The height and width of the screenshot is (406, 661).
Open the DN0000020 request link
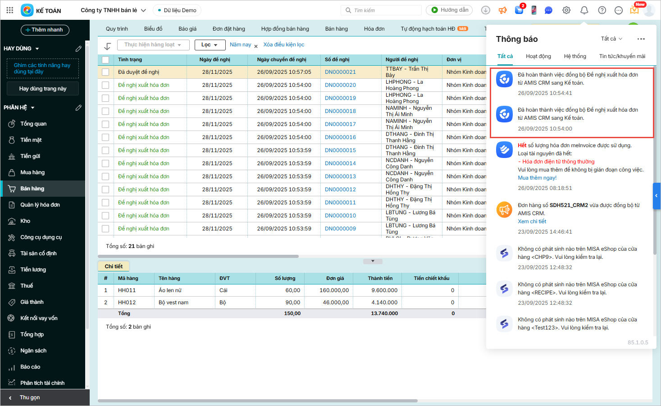point(340,85)
